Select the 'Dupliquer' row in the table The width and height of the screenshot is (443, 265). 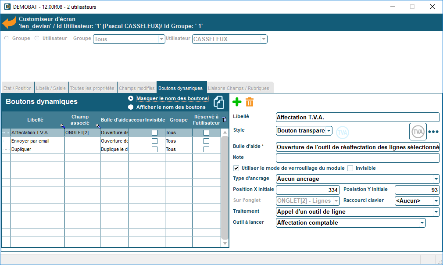[x=37, y=150]
